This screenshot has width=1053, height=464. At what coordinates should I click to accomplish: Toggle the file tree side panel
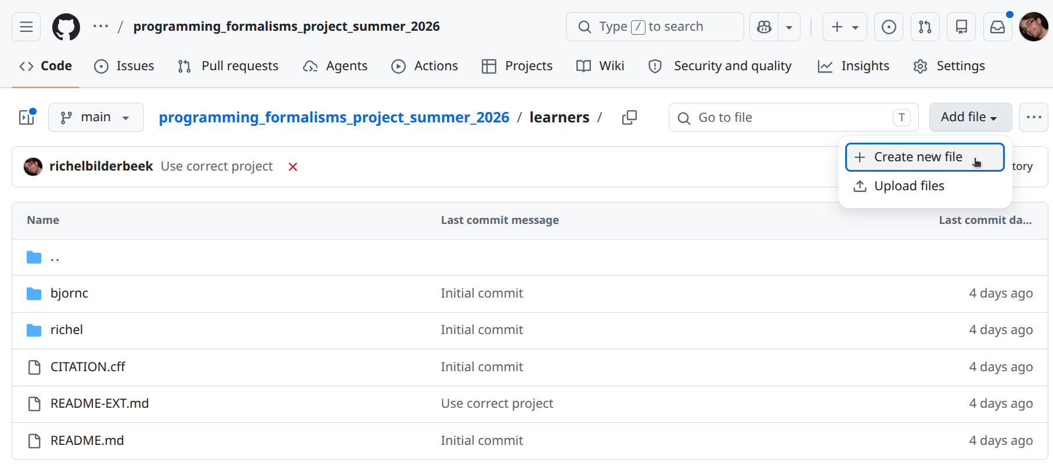tap(27, 117)
